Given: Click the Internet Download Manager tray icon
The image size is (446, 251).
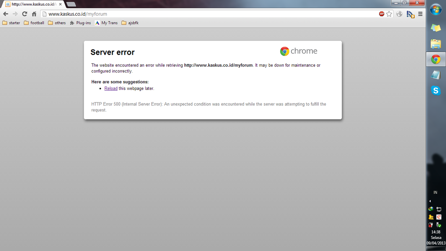Looking at the screenshot, I should tap(431, 209).
